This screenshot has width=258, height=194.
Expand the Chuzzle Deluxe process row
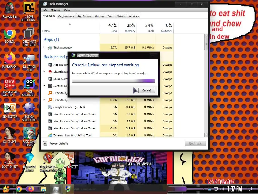tap(44, 71)
